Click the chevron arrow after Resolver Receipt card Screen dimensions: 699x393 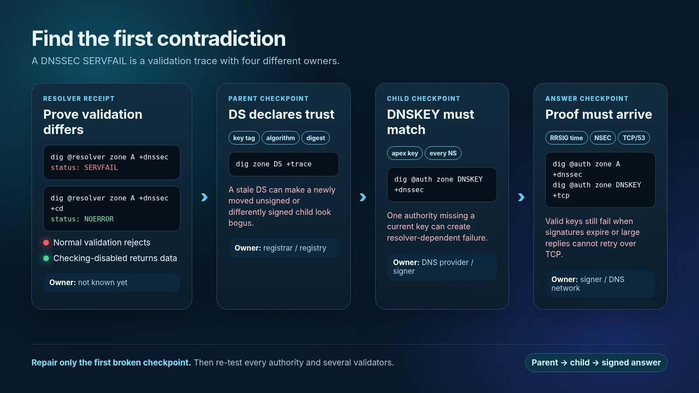click(x=204, y=197)
